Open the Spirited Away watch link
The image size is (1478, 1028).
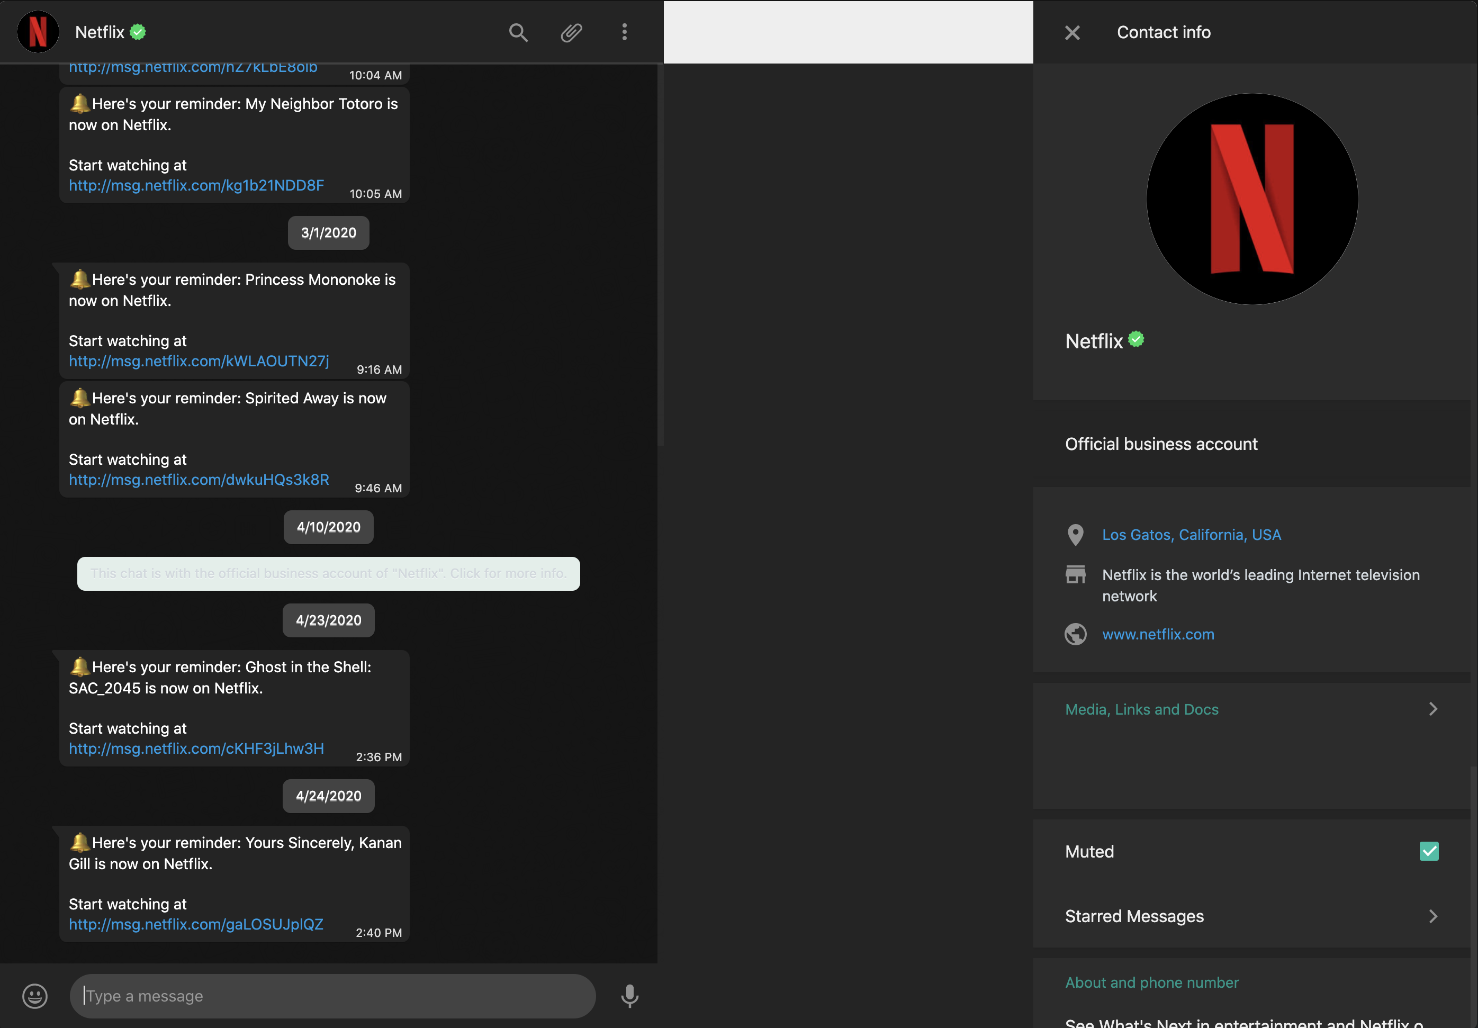tap(199, 480)
